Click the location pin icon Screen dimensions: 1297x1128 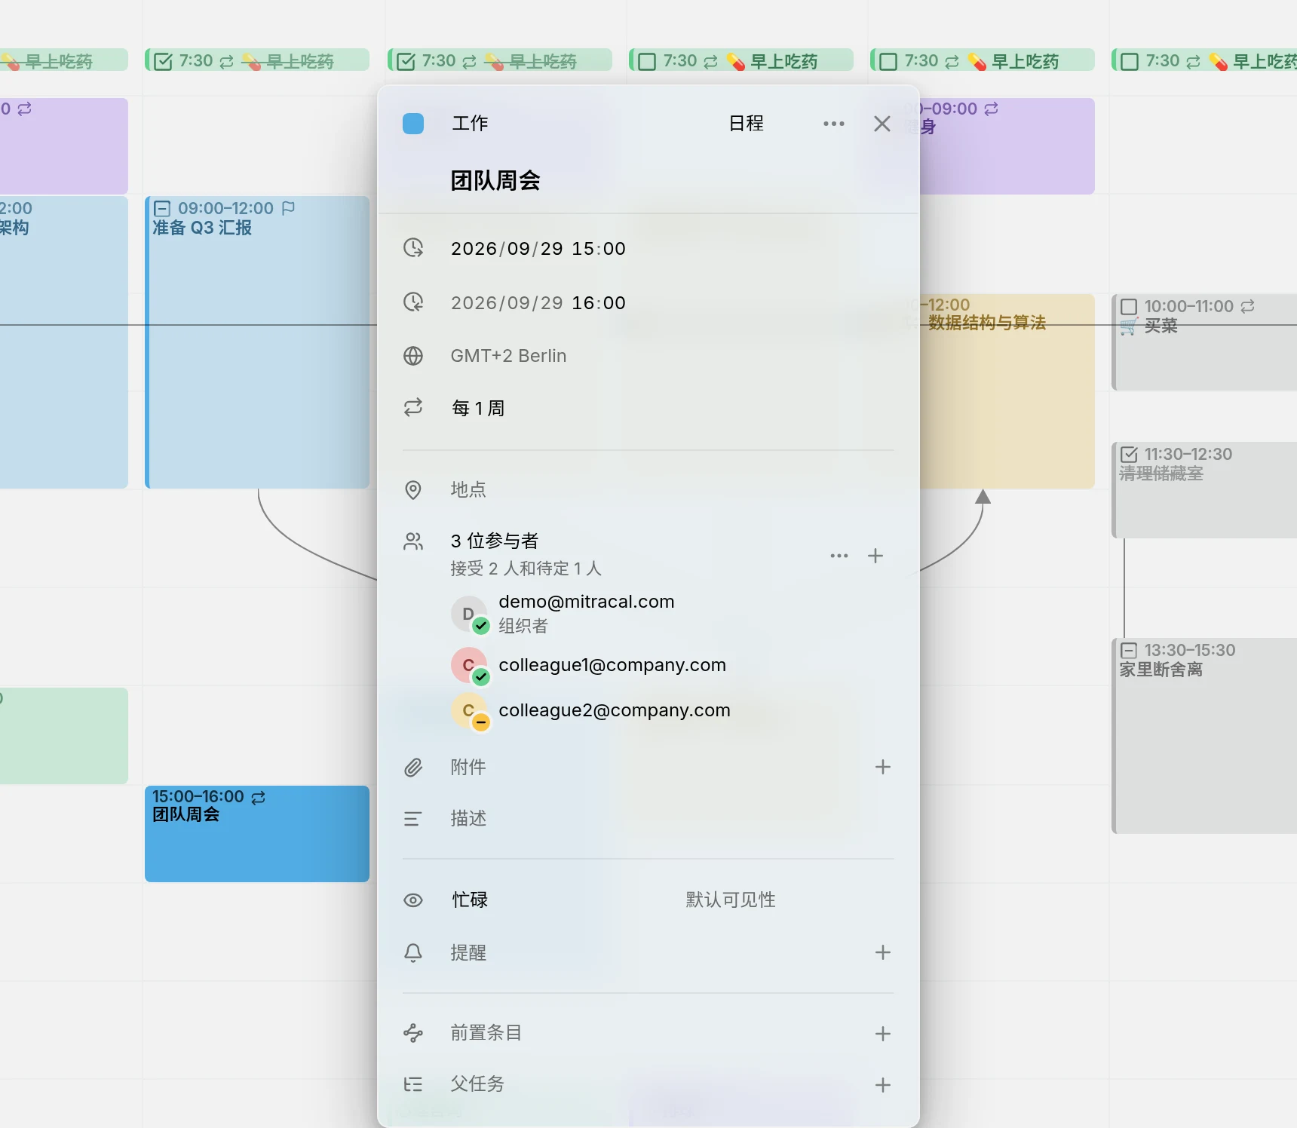click(413, 490)
